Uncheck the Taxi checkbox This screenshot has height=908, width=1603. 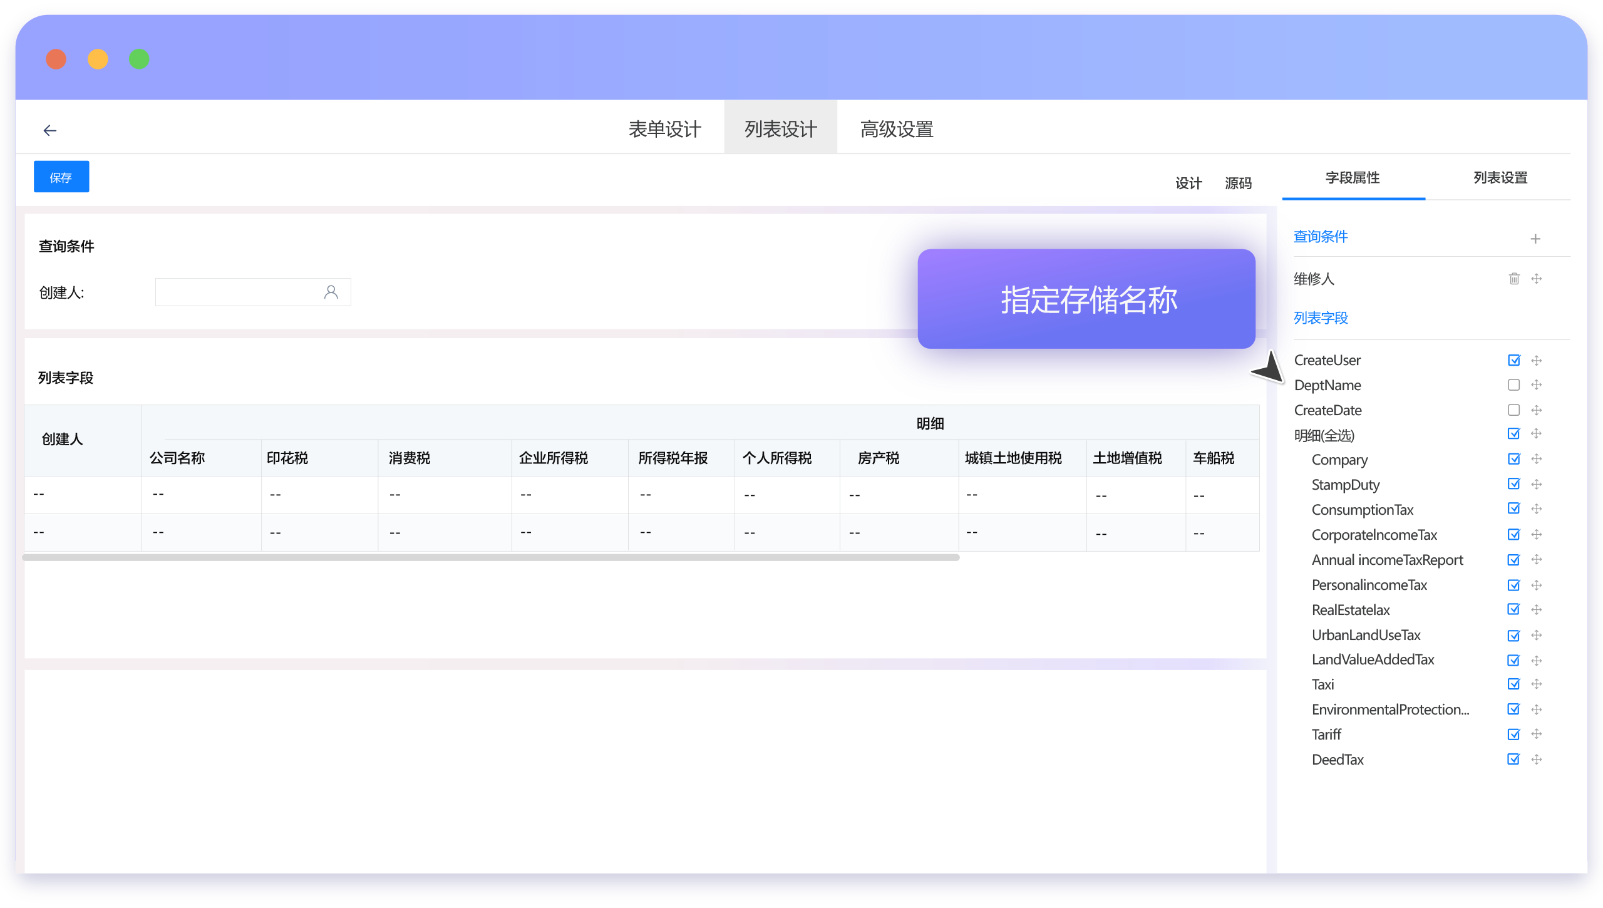coord(1513,684)
